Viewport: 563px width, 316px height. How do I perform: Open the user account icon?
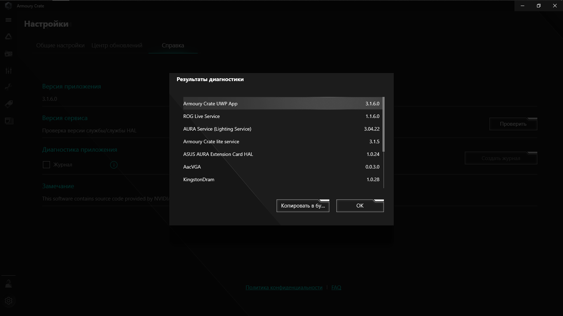click(x=8, y=284)
